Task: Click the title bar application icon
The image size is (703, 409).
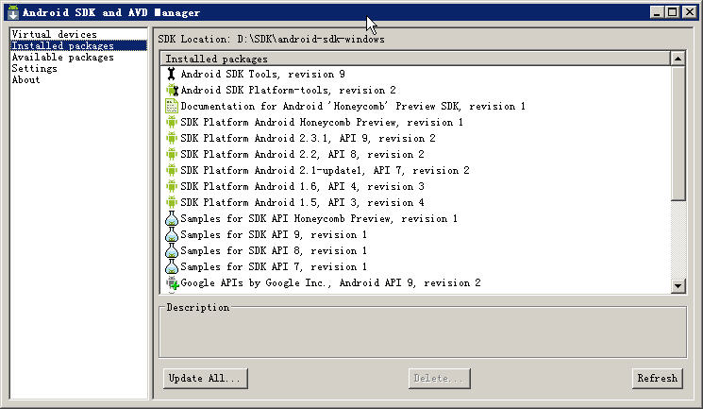Action: [x=12, y=13]
